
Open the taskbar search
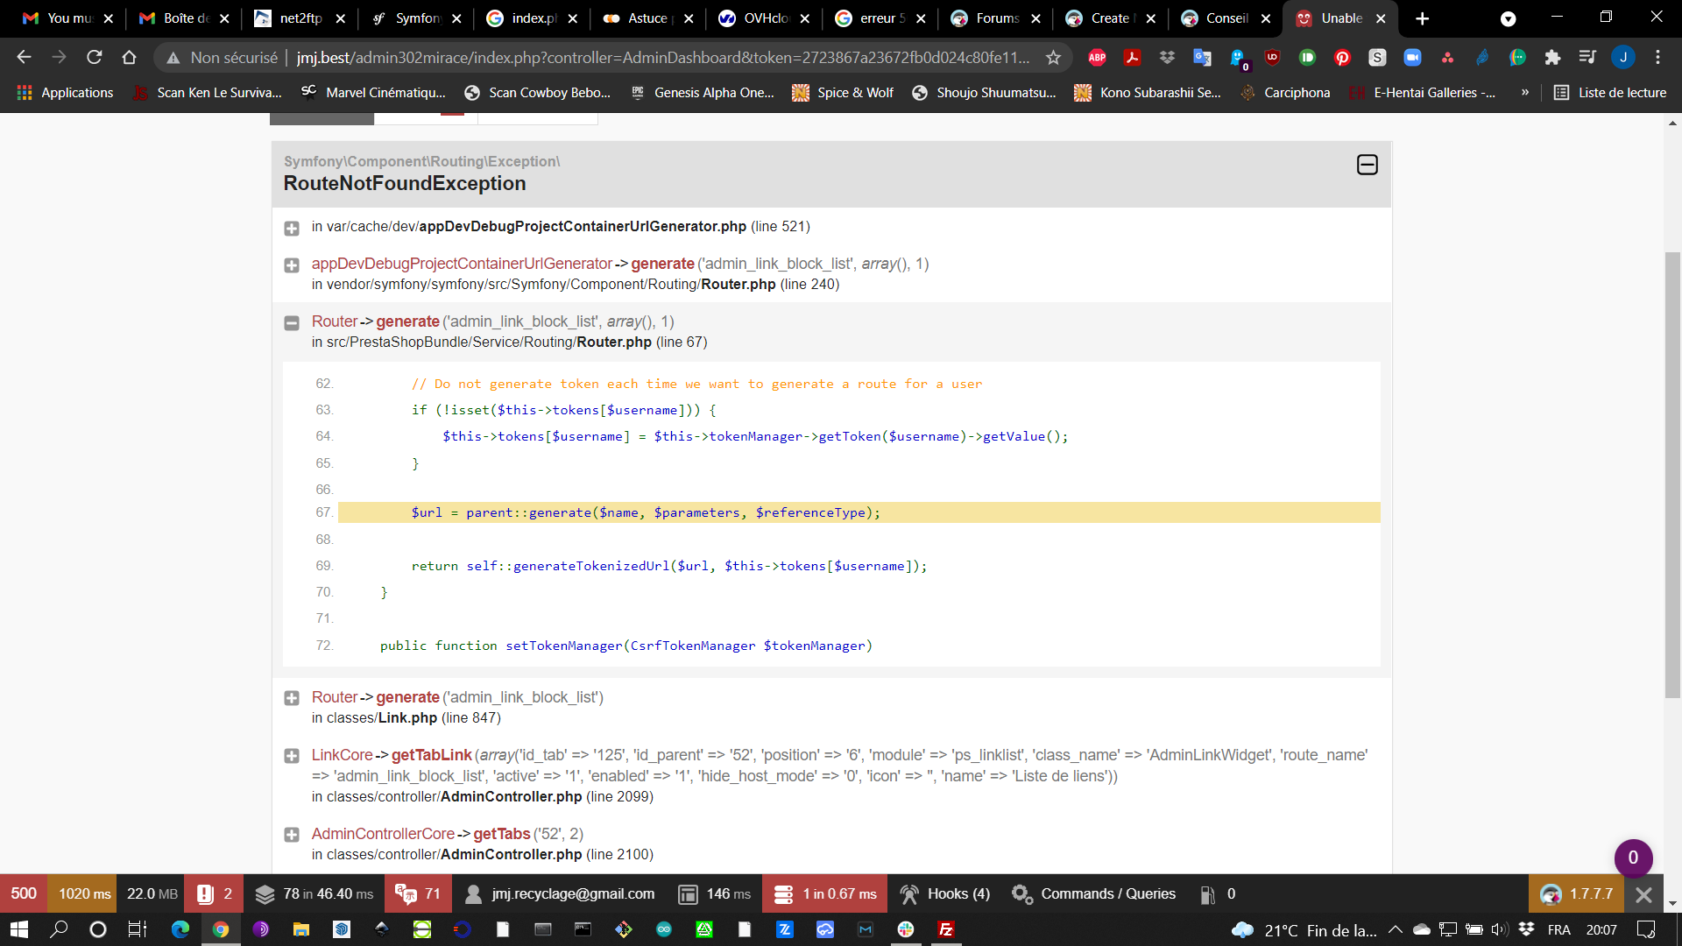59,929
